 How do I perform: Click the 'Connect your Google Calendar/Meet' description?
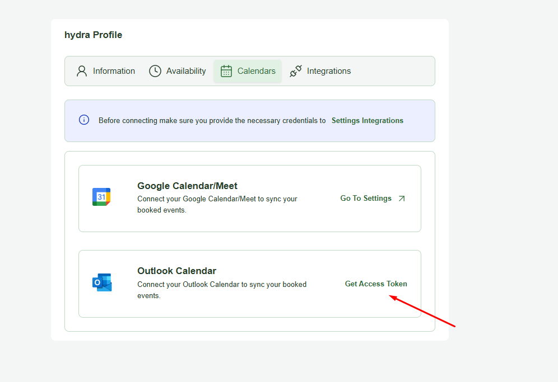217,204
